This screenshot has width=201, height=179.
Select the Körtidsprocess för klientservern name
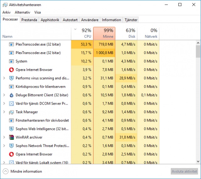point(41,87)
